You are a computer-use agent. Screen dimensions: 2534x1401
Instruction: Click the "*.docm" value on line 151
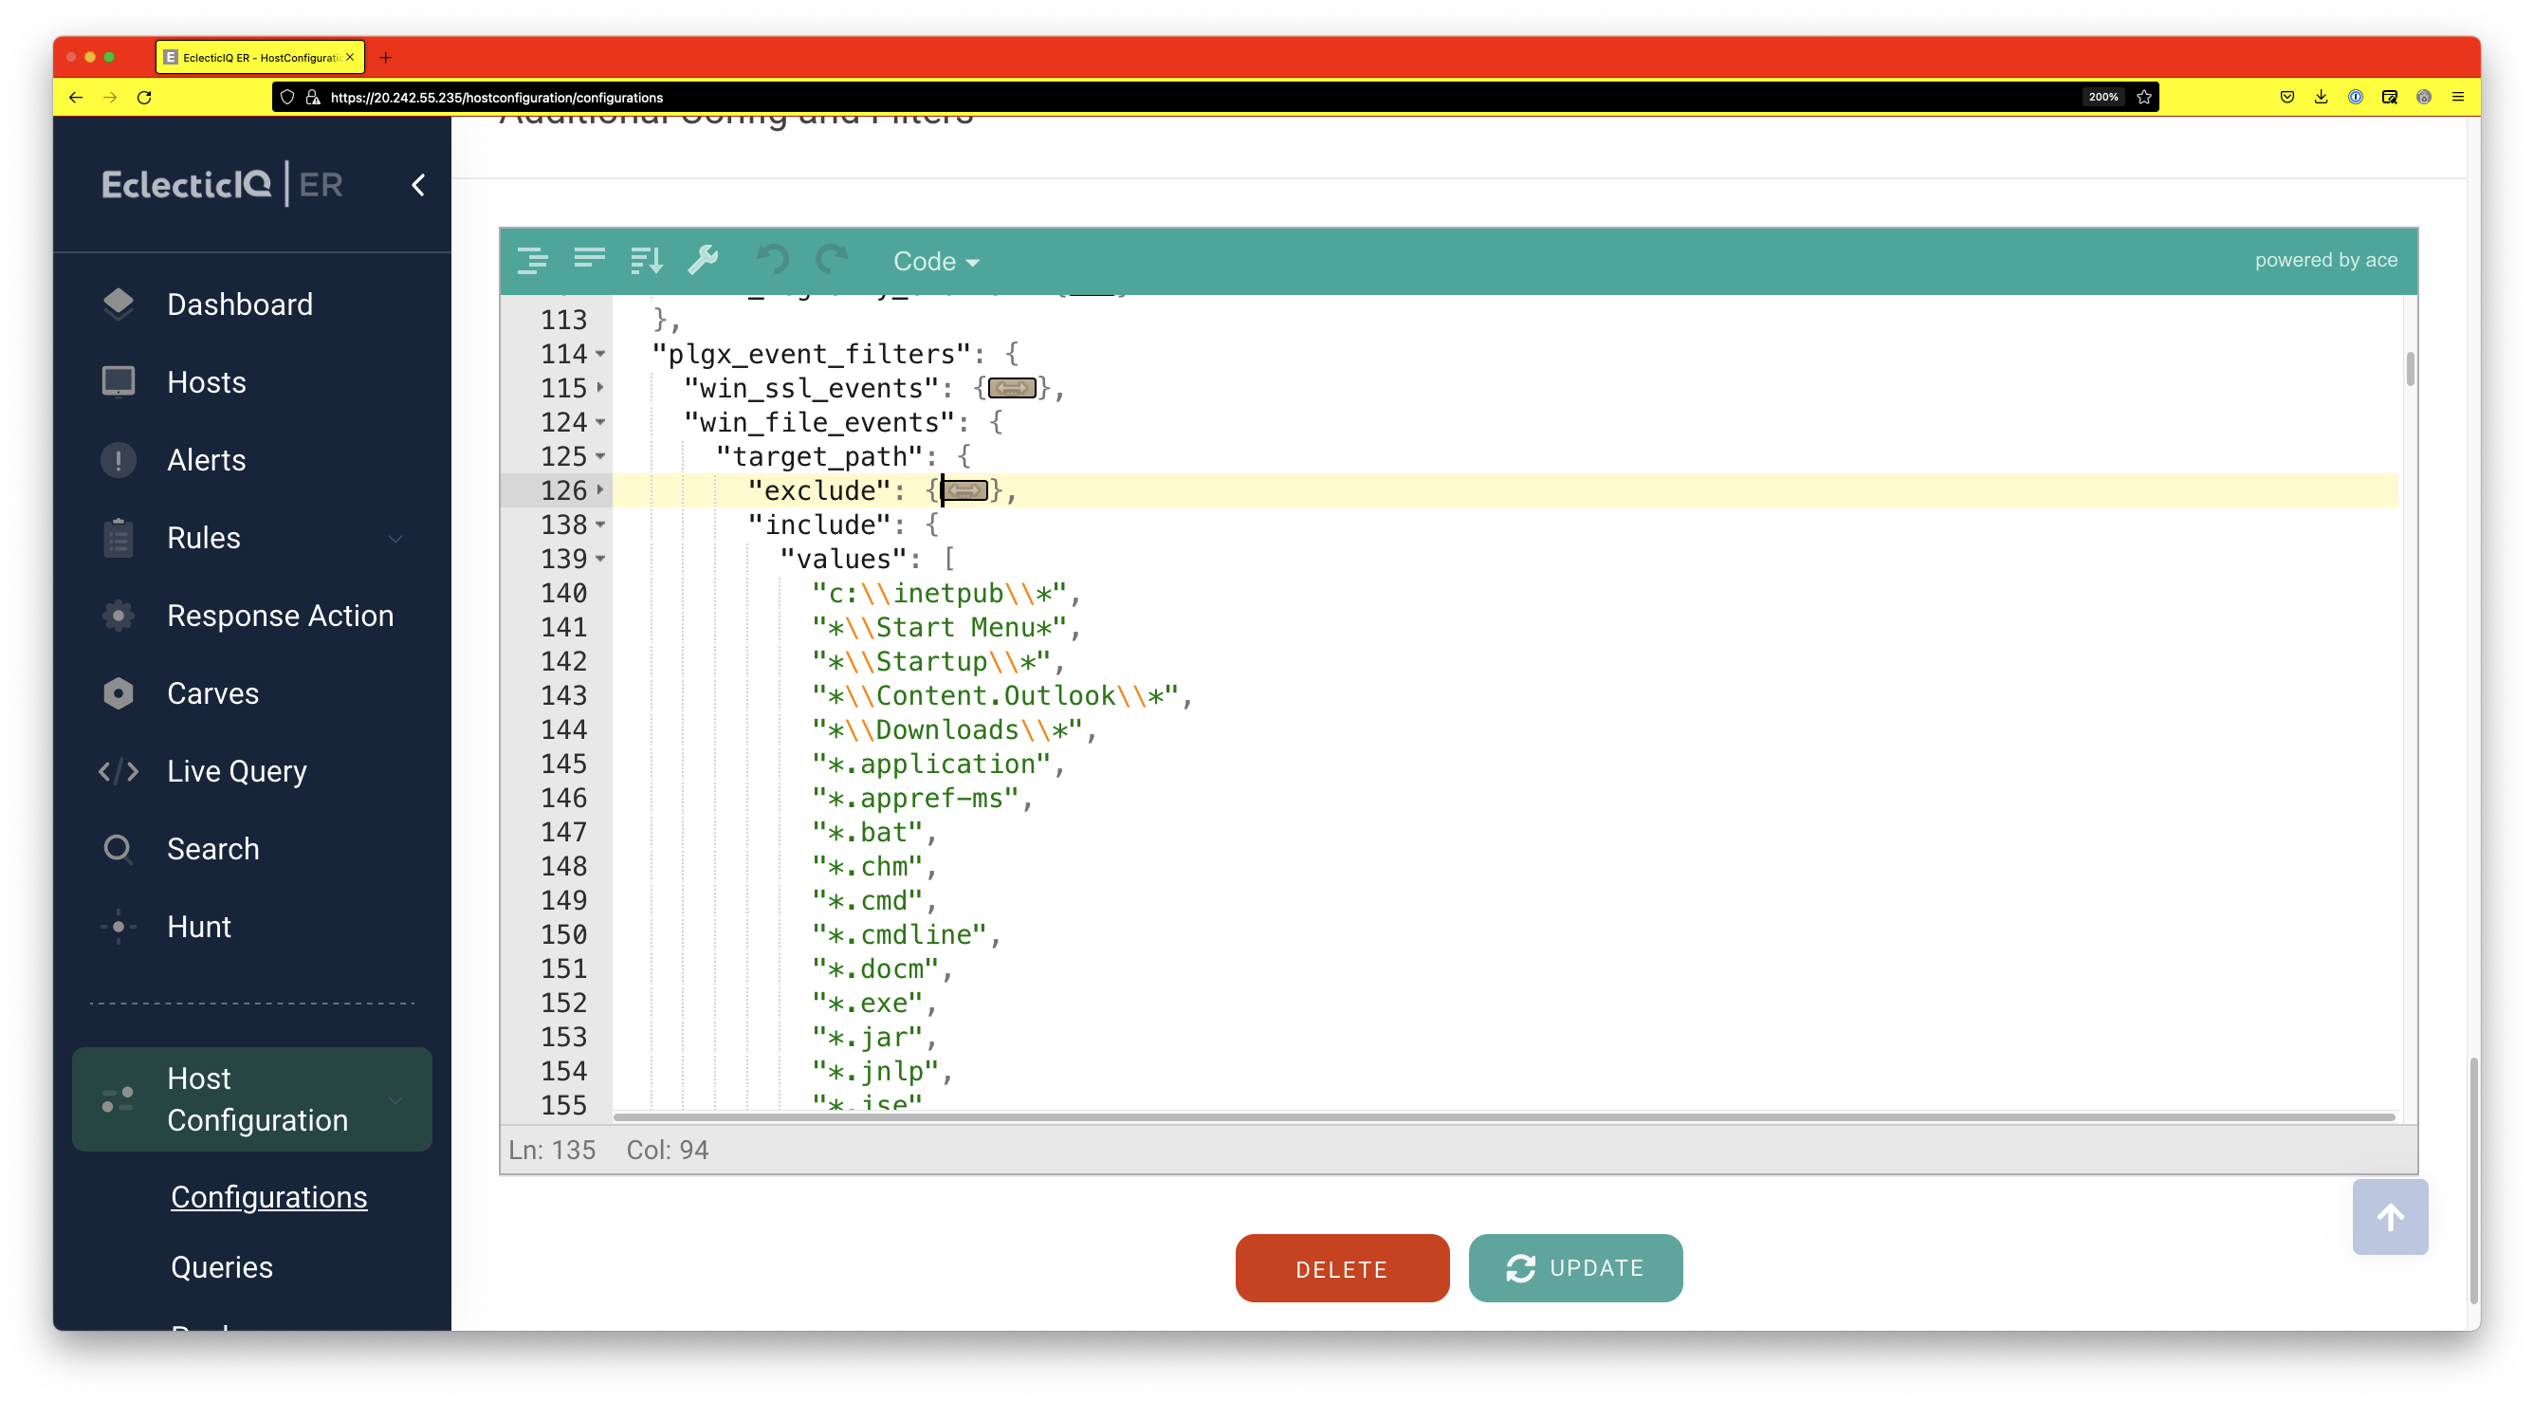click(874, 969)
